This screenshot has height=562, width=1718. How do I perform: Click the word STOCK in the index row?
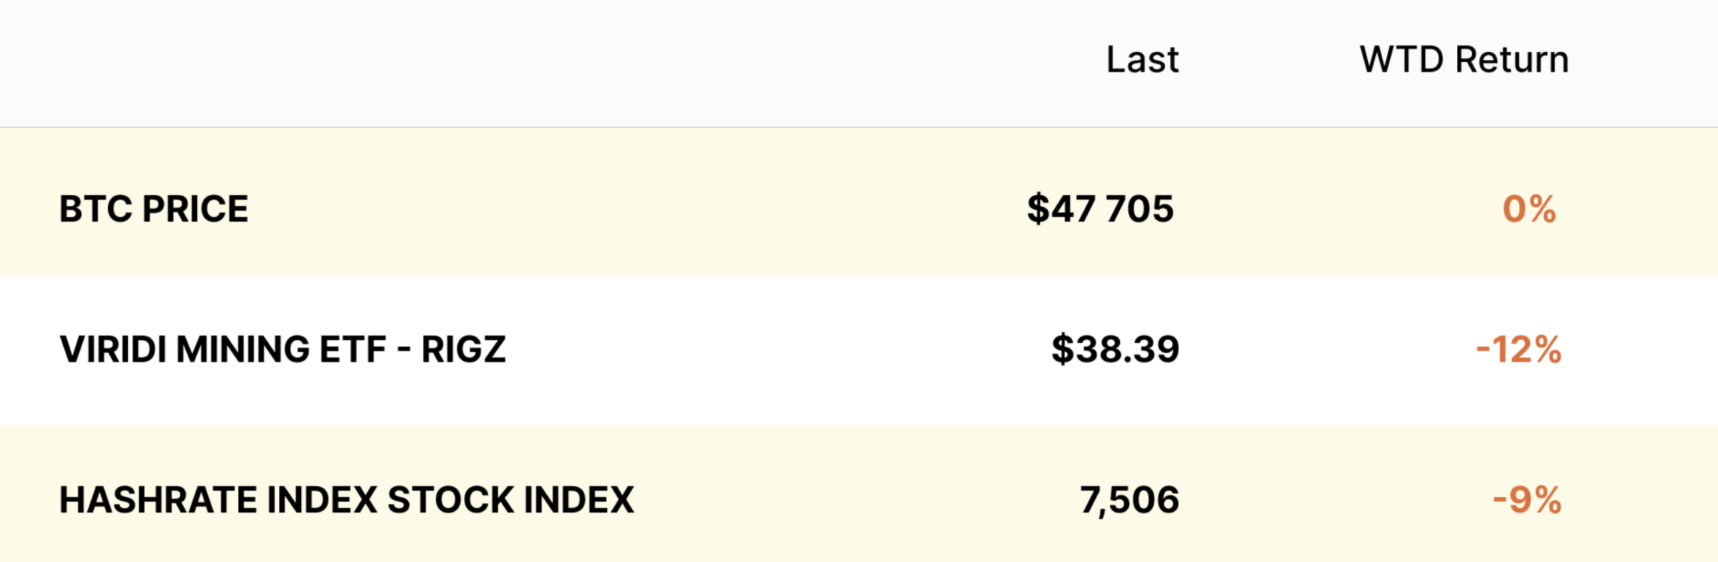point(450,500)
